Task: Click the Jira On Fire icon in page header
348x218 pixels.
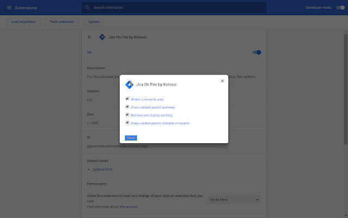Action: (102, 37)
